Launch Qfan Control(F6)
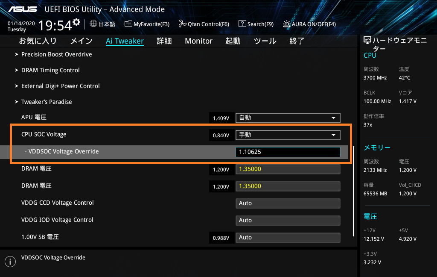This screenshot has width=437, height=277. pos(208,24)
